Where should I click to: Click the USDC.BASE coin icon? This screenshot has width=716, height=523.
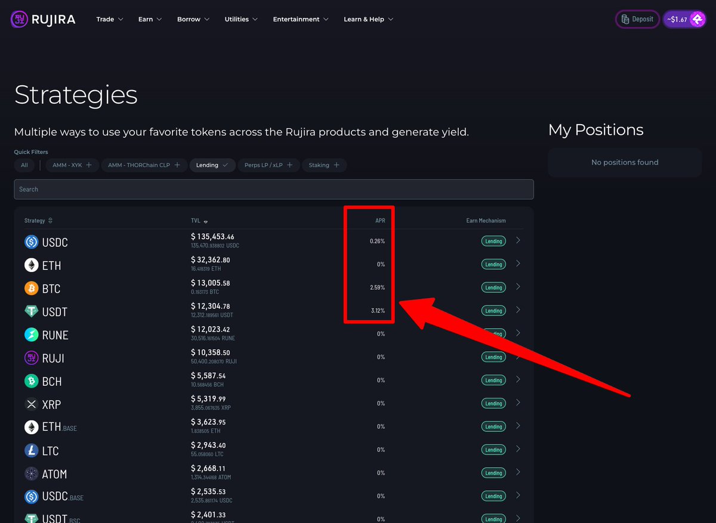coord(31,497)
